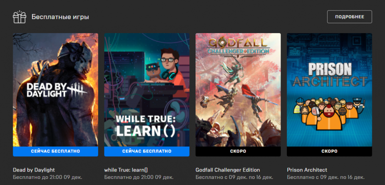The height and width of the screenshot is (185, 385).
Task: Click СКОРО banner under Godfall
Action: tap(238, 152)
